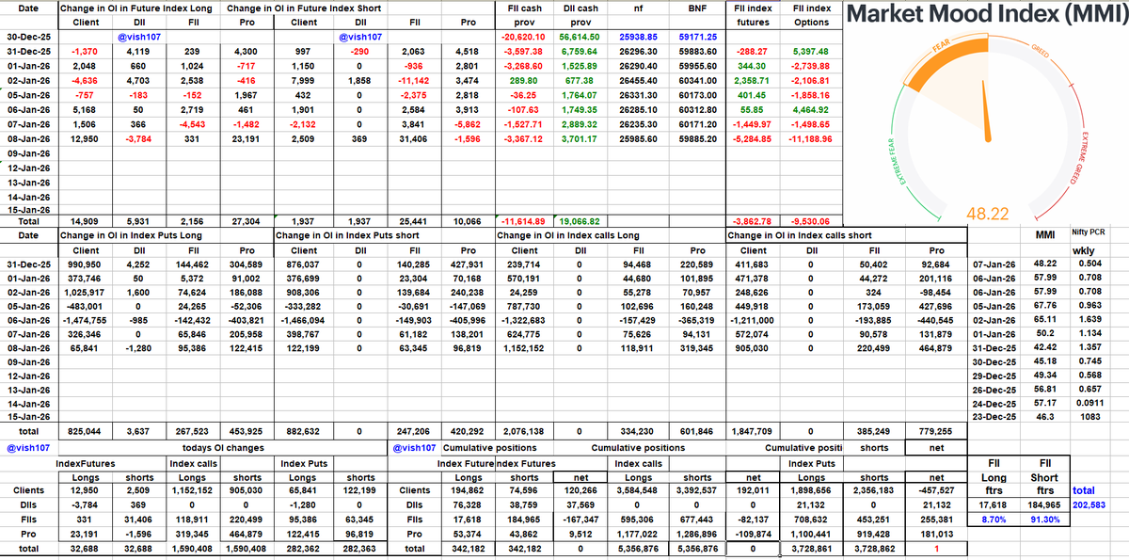1129x560 pixels.
Task: Select FII cash value -20,620.10
Action: click(x=525, y=37)
